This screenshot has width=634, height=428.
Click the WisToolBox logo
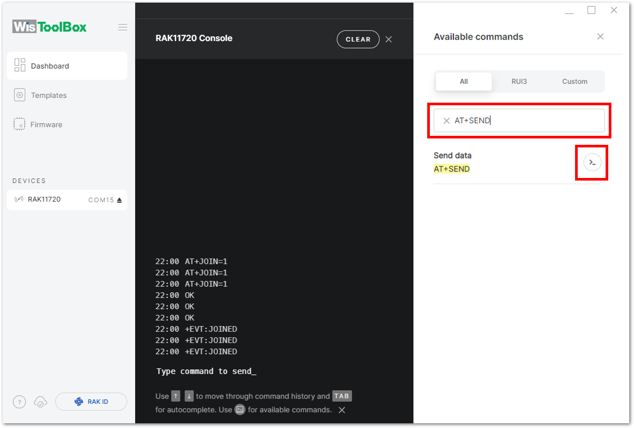point(49,27)
